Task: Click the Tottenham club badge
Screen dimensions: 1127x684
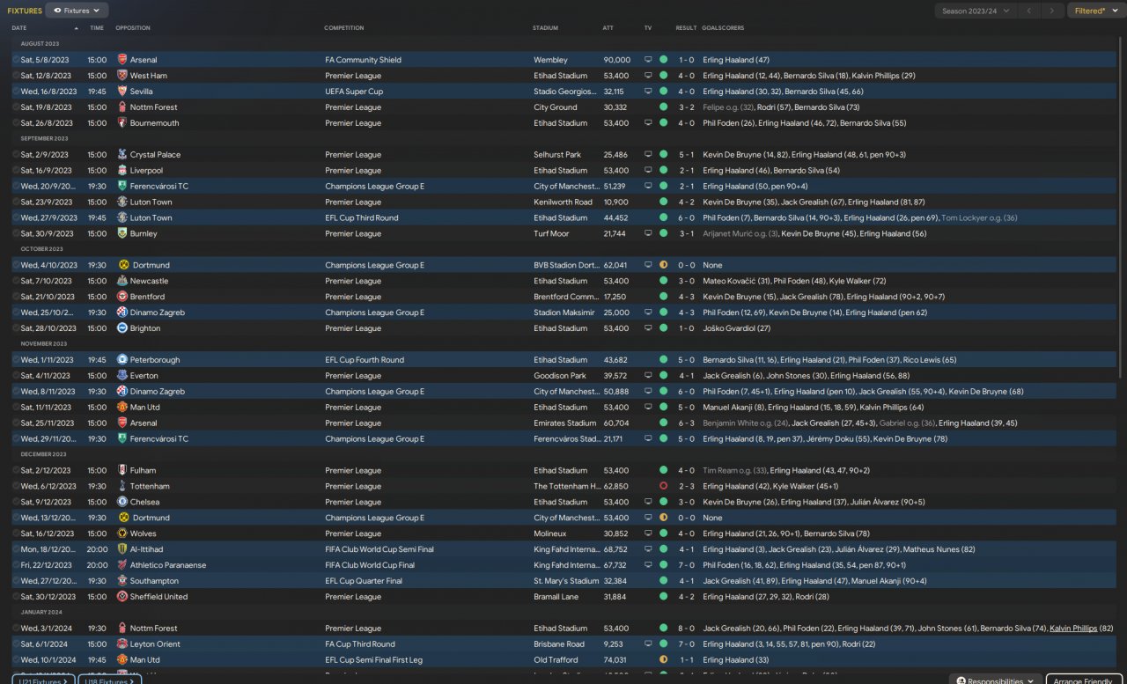Action: [x=122, y=486]
